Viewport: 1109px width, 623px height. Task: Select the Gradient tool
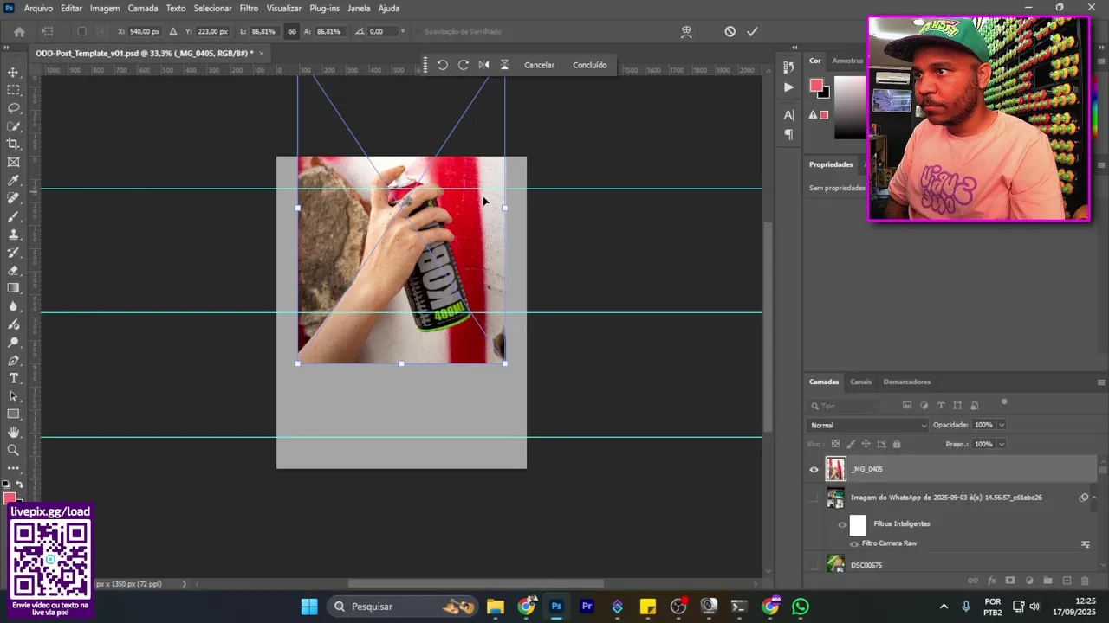tap(13, 288)
